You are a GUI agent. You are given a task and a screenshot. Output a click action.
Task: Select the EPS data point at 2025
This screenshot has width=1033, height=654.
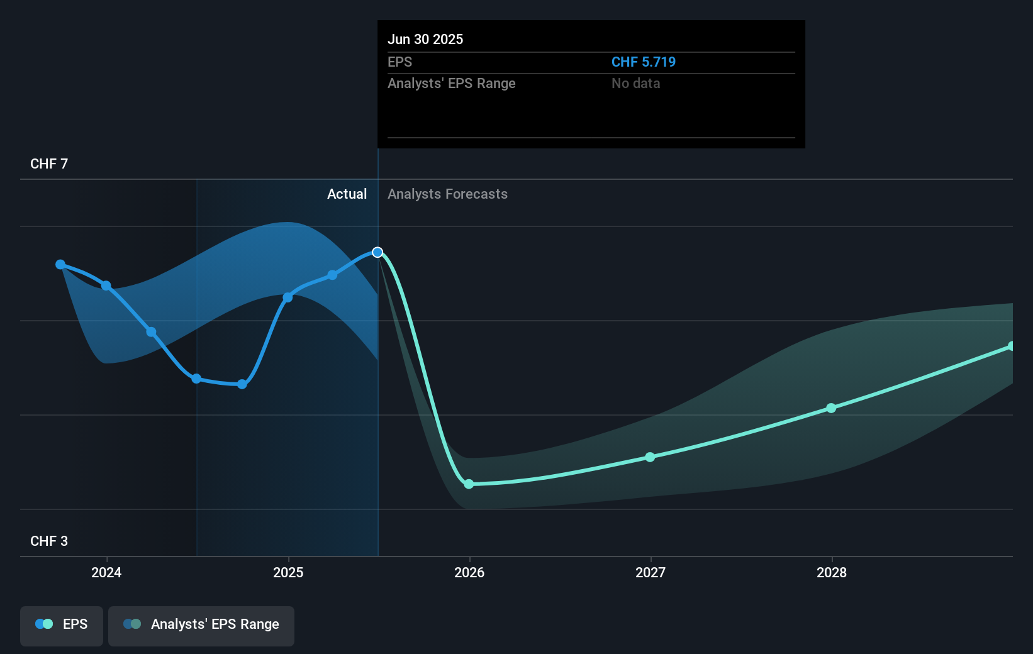[288, 297]
